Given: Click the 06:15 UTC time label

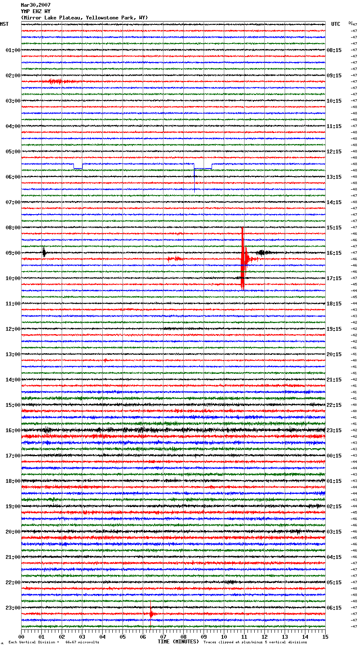Looking at the screenshot, I should click(x=334, y=608).
